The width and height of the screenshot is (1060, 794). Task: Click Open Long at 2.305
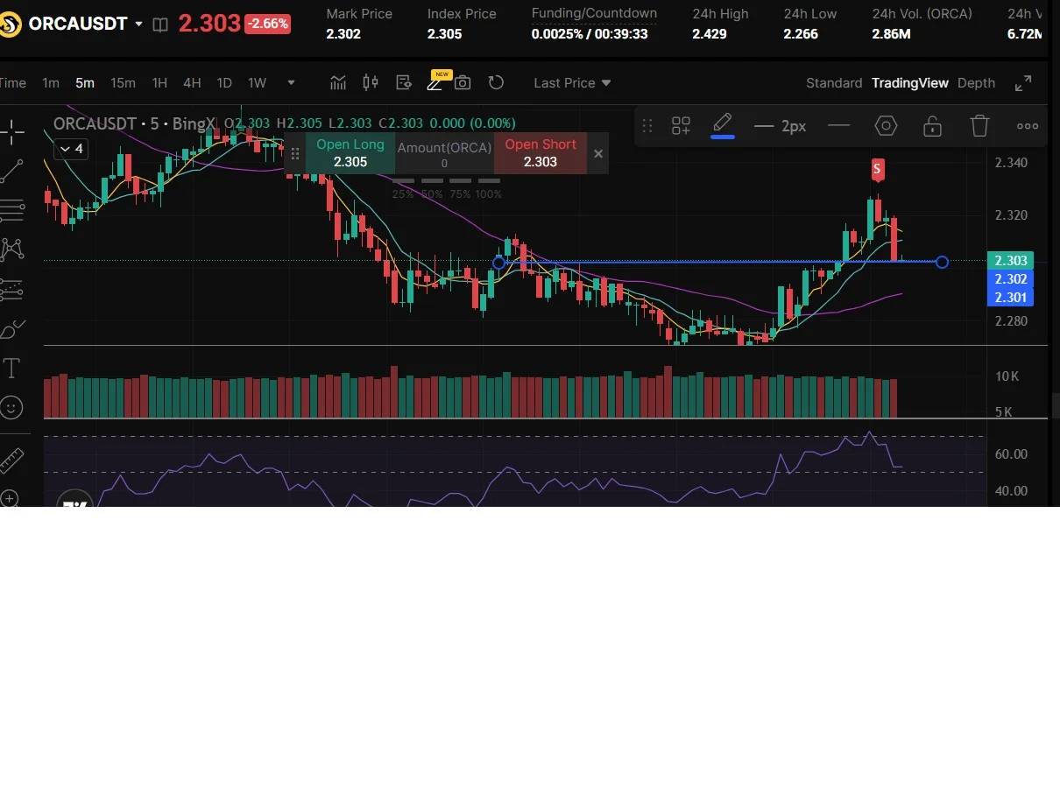[x=350, y=153]
